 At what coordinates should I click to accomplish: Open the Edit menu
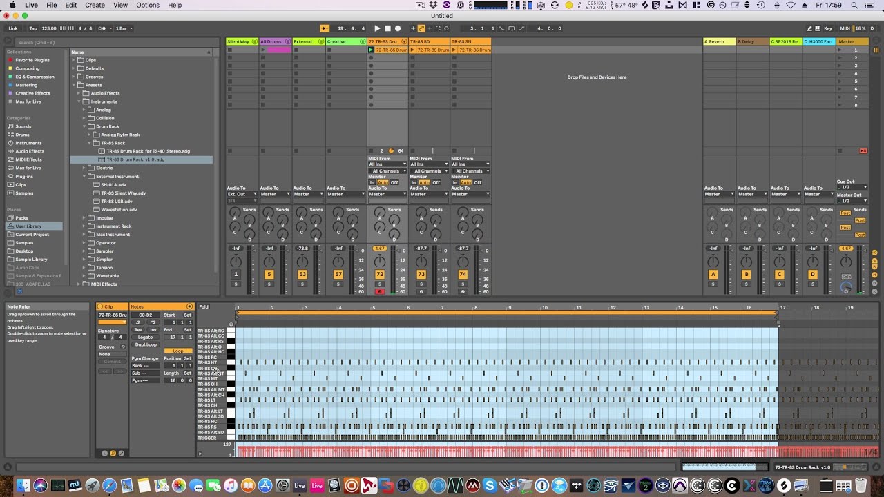click(71, 5)
